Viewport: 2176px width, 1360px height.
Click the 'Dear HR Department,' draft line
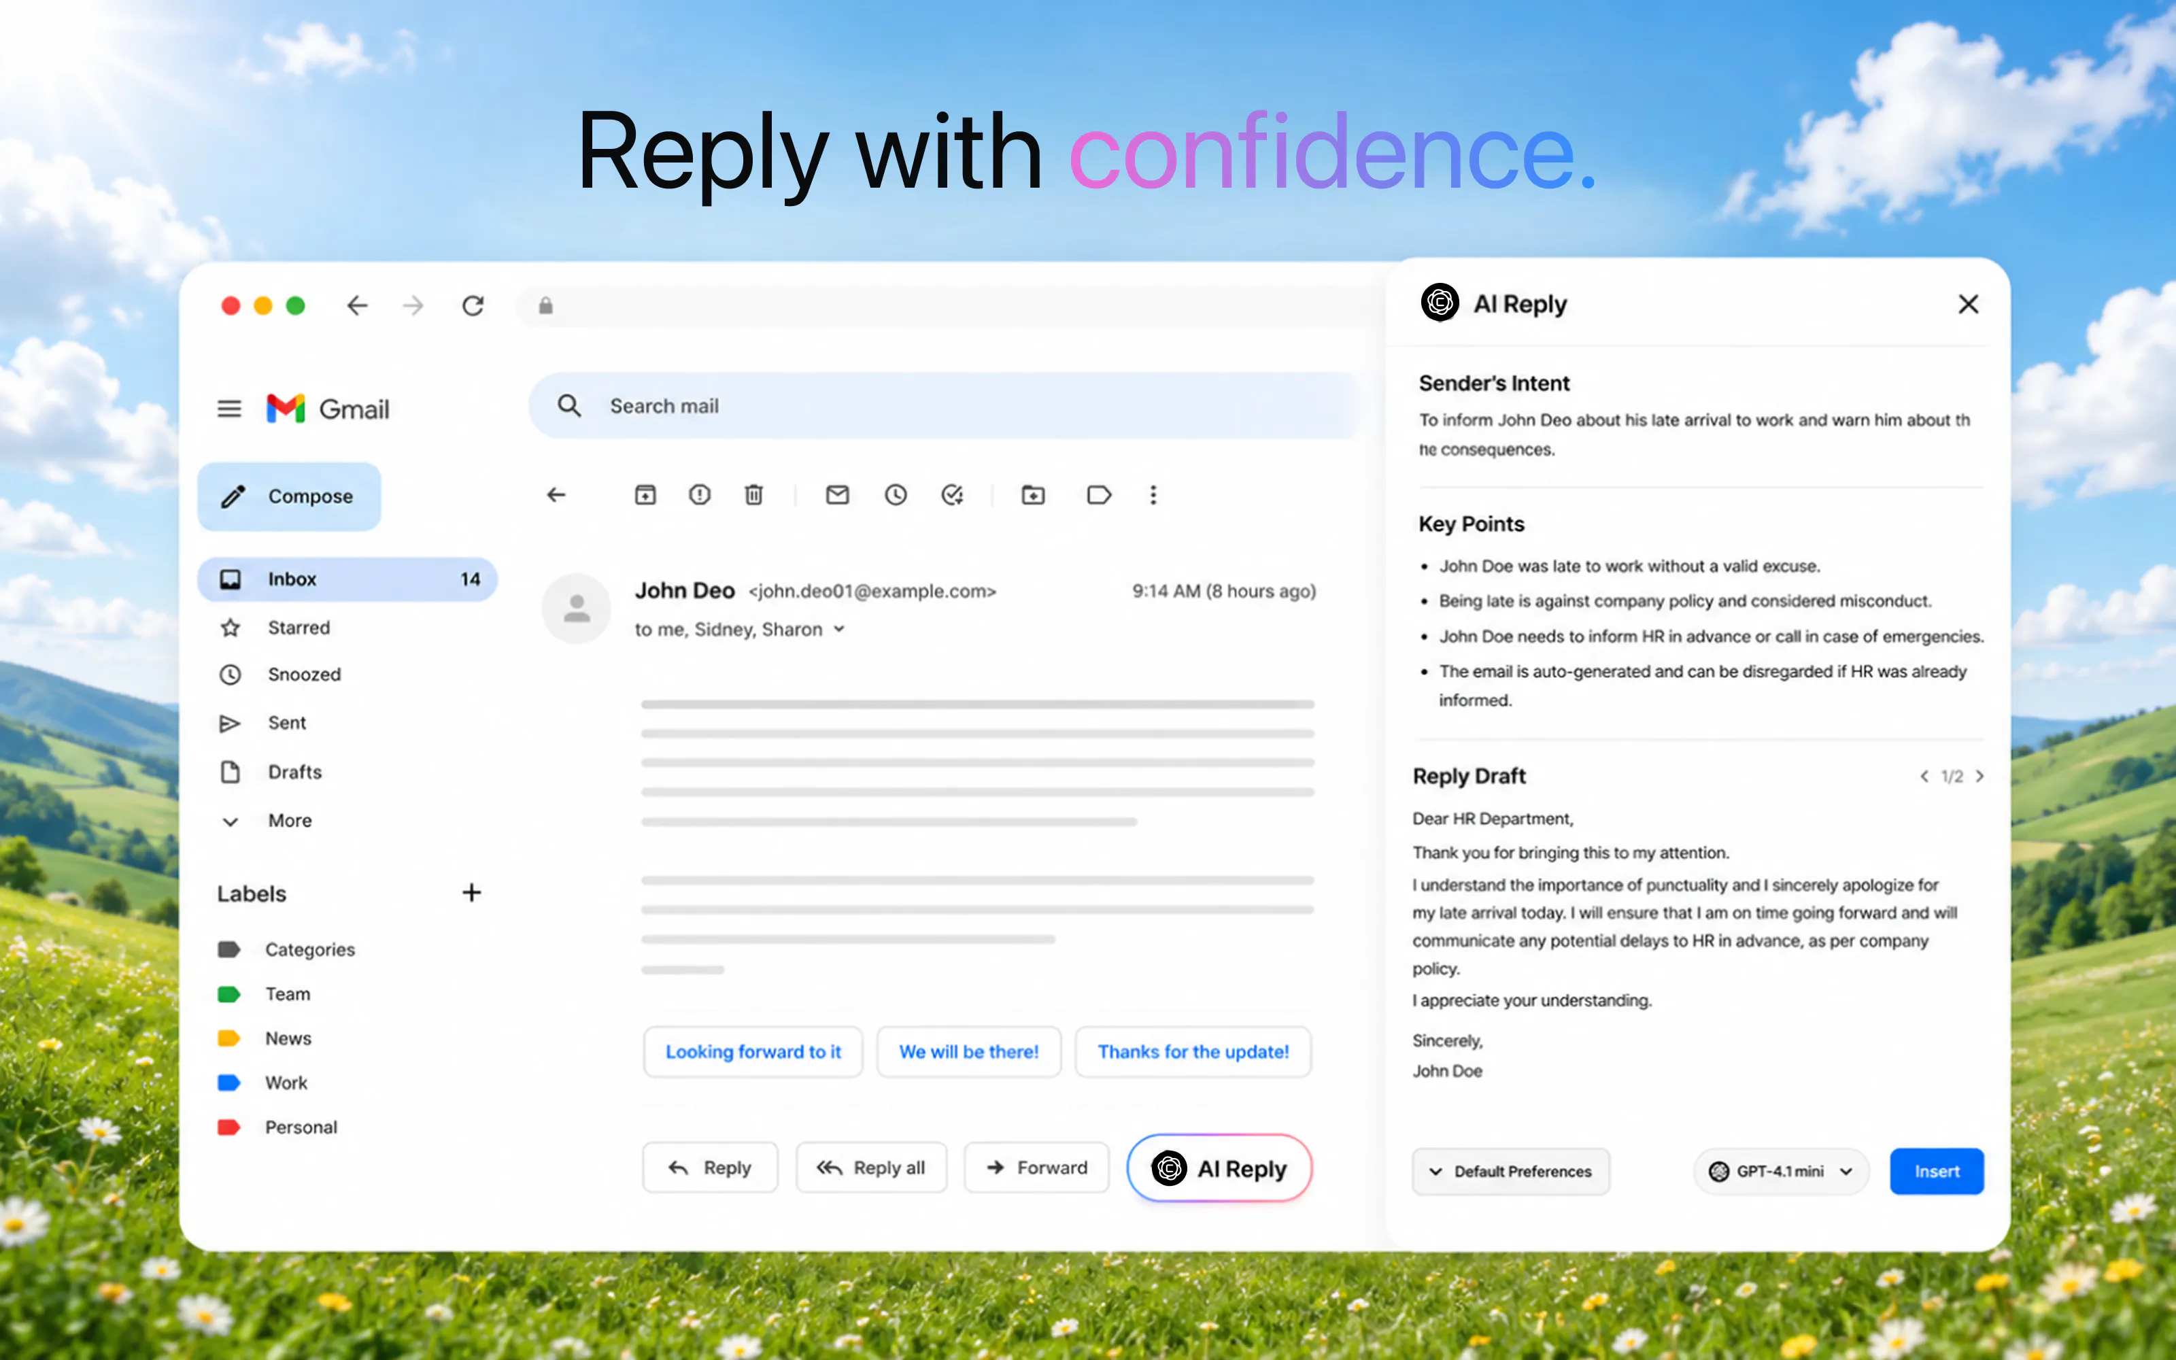point(1493,819)
